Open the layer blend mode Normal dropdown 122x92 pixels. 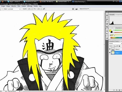pyautogui.click(x=115, y=43)
